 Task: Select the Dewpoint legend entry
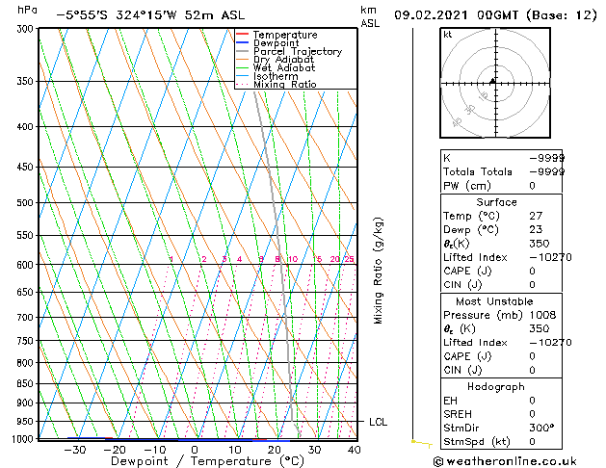277,43
